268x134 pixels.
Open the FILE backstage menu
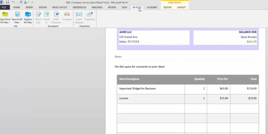pyautogui.click(x=4, y=7)
